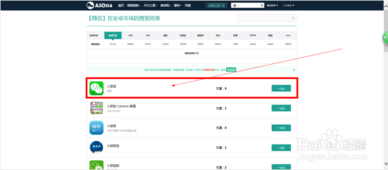Open the 4.微微信 title link
The width and height of the screenshot is (388, 170).
113,146
